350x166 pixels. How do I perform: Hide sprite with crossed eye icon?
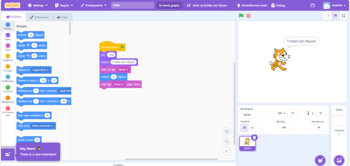click(252, 127)
